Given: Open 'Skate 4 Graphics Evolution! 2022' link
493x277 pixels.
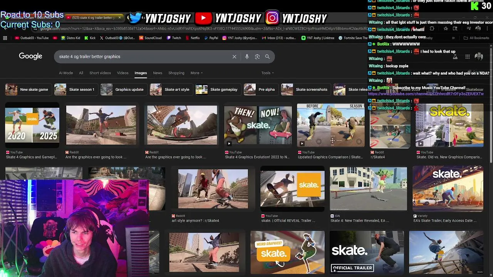Looking at the screenshot, I should (x=257, y=157).
